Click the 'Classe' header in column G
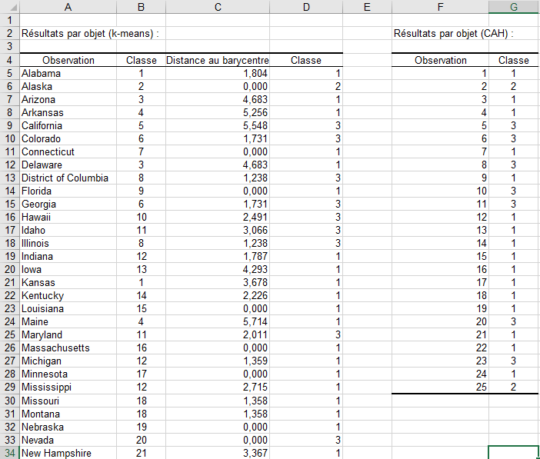 click(514, 60)
